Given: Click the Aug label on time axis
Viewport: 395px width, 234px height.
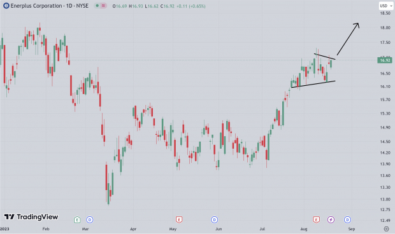Looking at the screenshot, I should (304, 229).
